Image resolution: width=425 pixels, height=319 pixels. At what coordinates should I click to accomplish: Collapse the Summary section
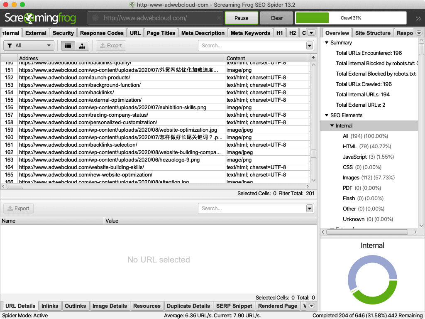[327, 43]
